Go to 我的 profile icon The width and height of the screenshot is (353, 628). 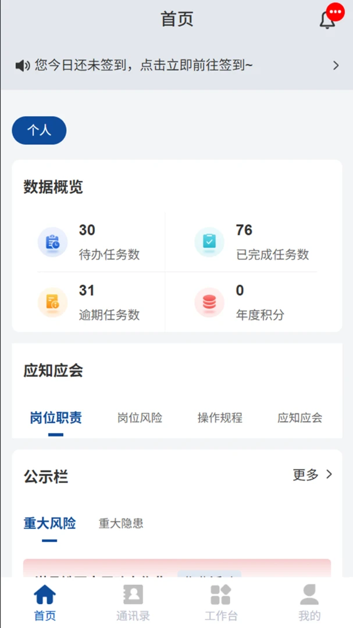[309, 595]
